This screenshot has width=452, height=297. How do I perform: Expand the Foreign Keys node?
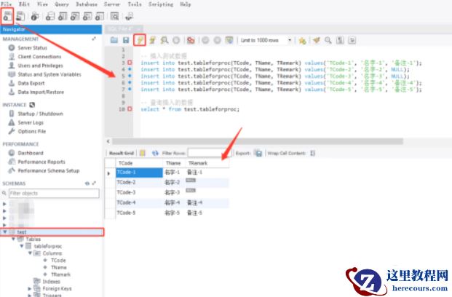pos(29,288)
